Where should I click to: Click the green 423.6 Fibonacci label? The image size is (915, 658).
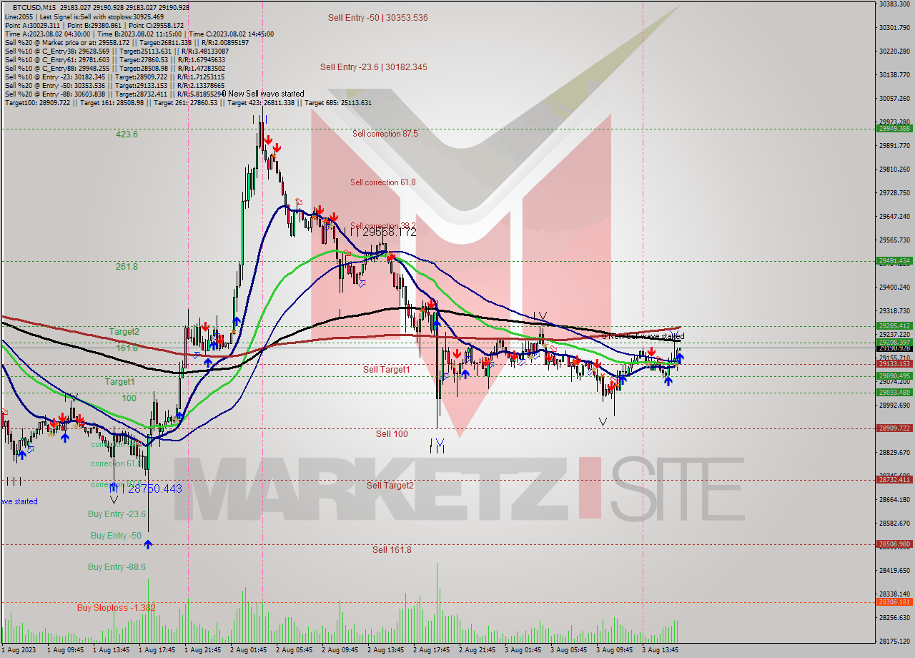127,134
